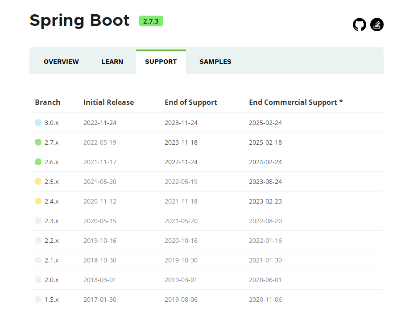393x312 pixels.
Task: Click the 2021-05-20 date in the 2.3.x row
Action: 181,221
